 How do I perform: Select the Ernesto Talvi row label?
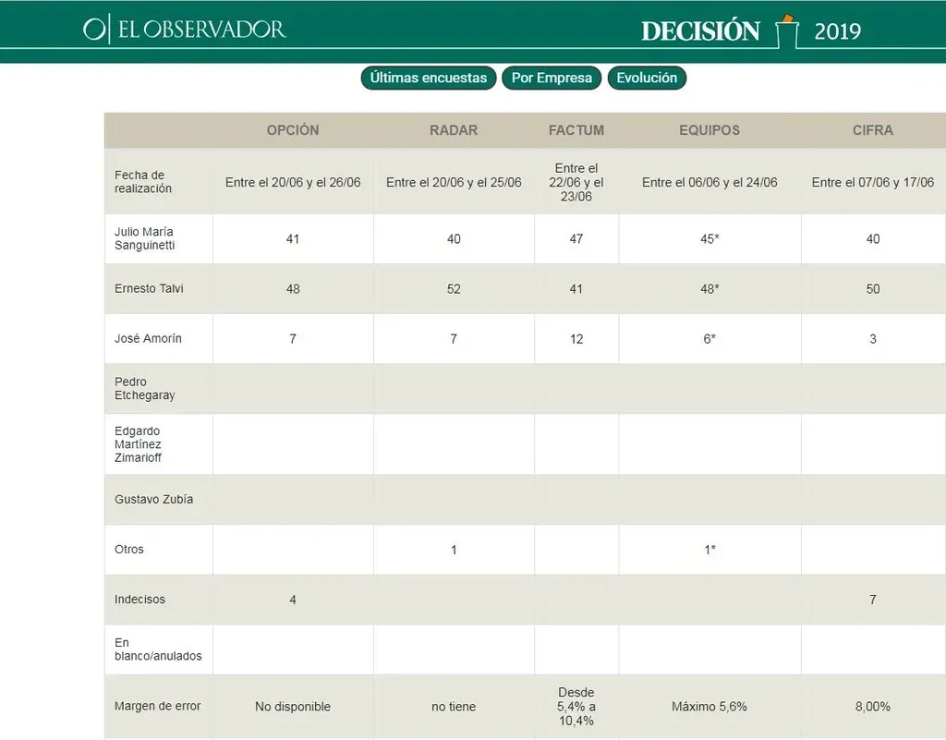click(149, 288)
